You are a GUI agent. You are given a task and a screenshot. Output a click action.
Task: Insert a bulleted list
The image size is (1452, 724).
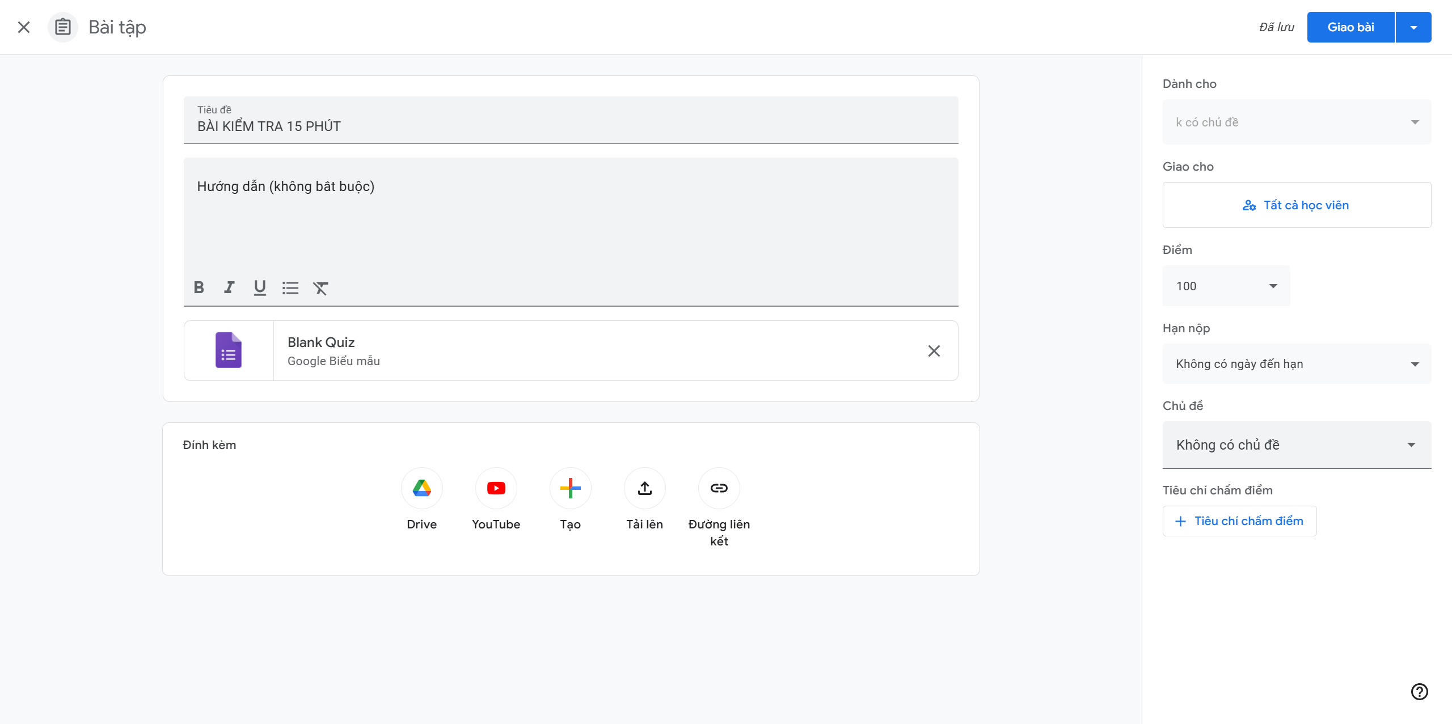290,288
